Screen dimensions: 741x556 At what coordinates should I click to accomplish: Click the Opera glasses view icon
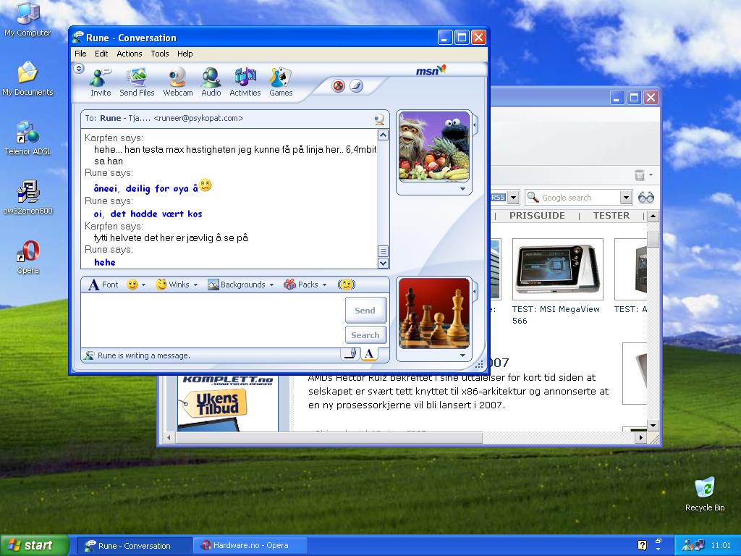pos(645,198)
